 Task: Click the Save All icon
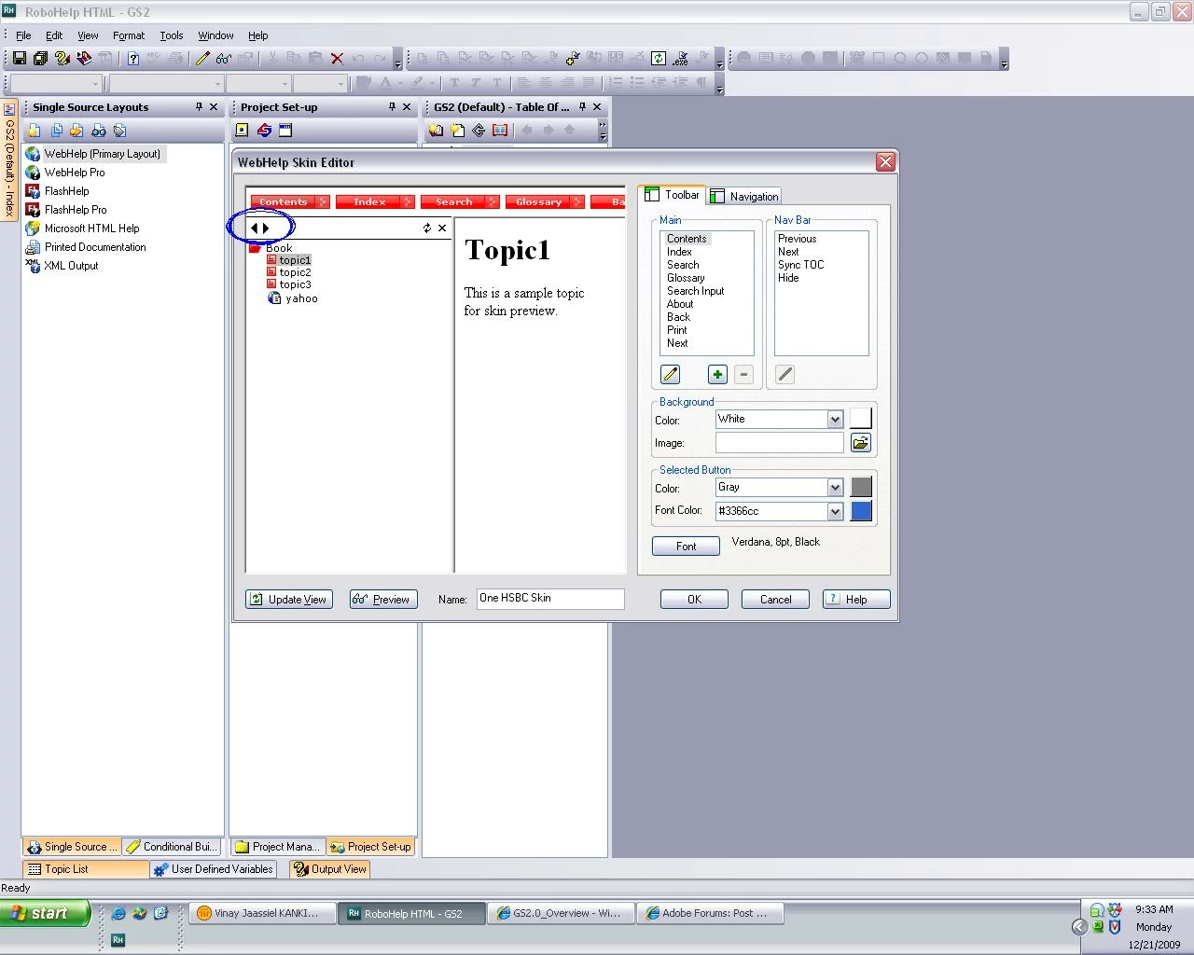pos(40,58)
